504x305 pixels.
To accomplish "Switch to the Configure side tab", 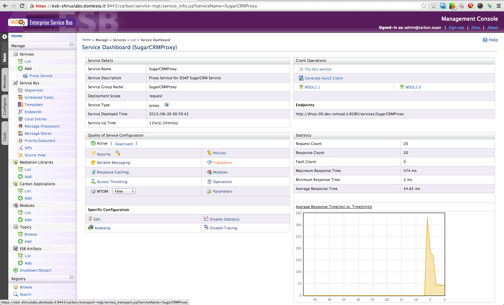I will click(4, 107).
